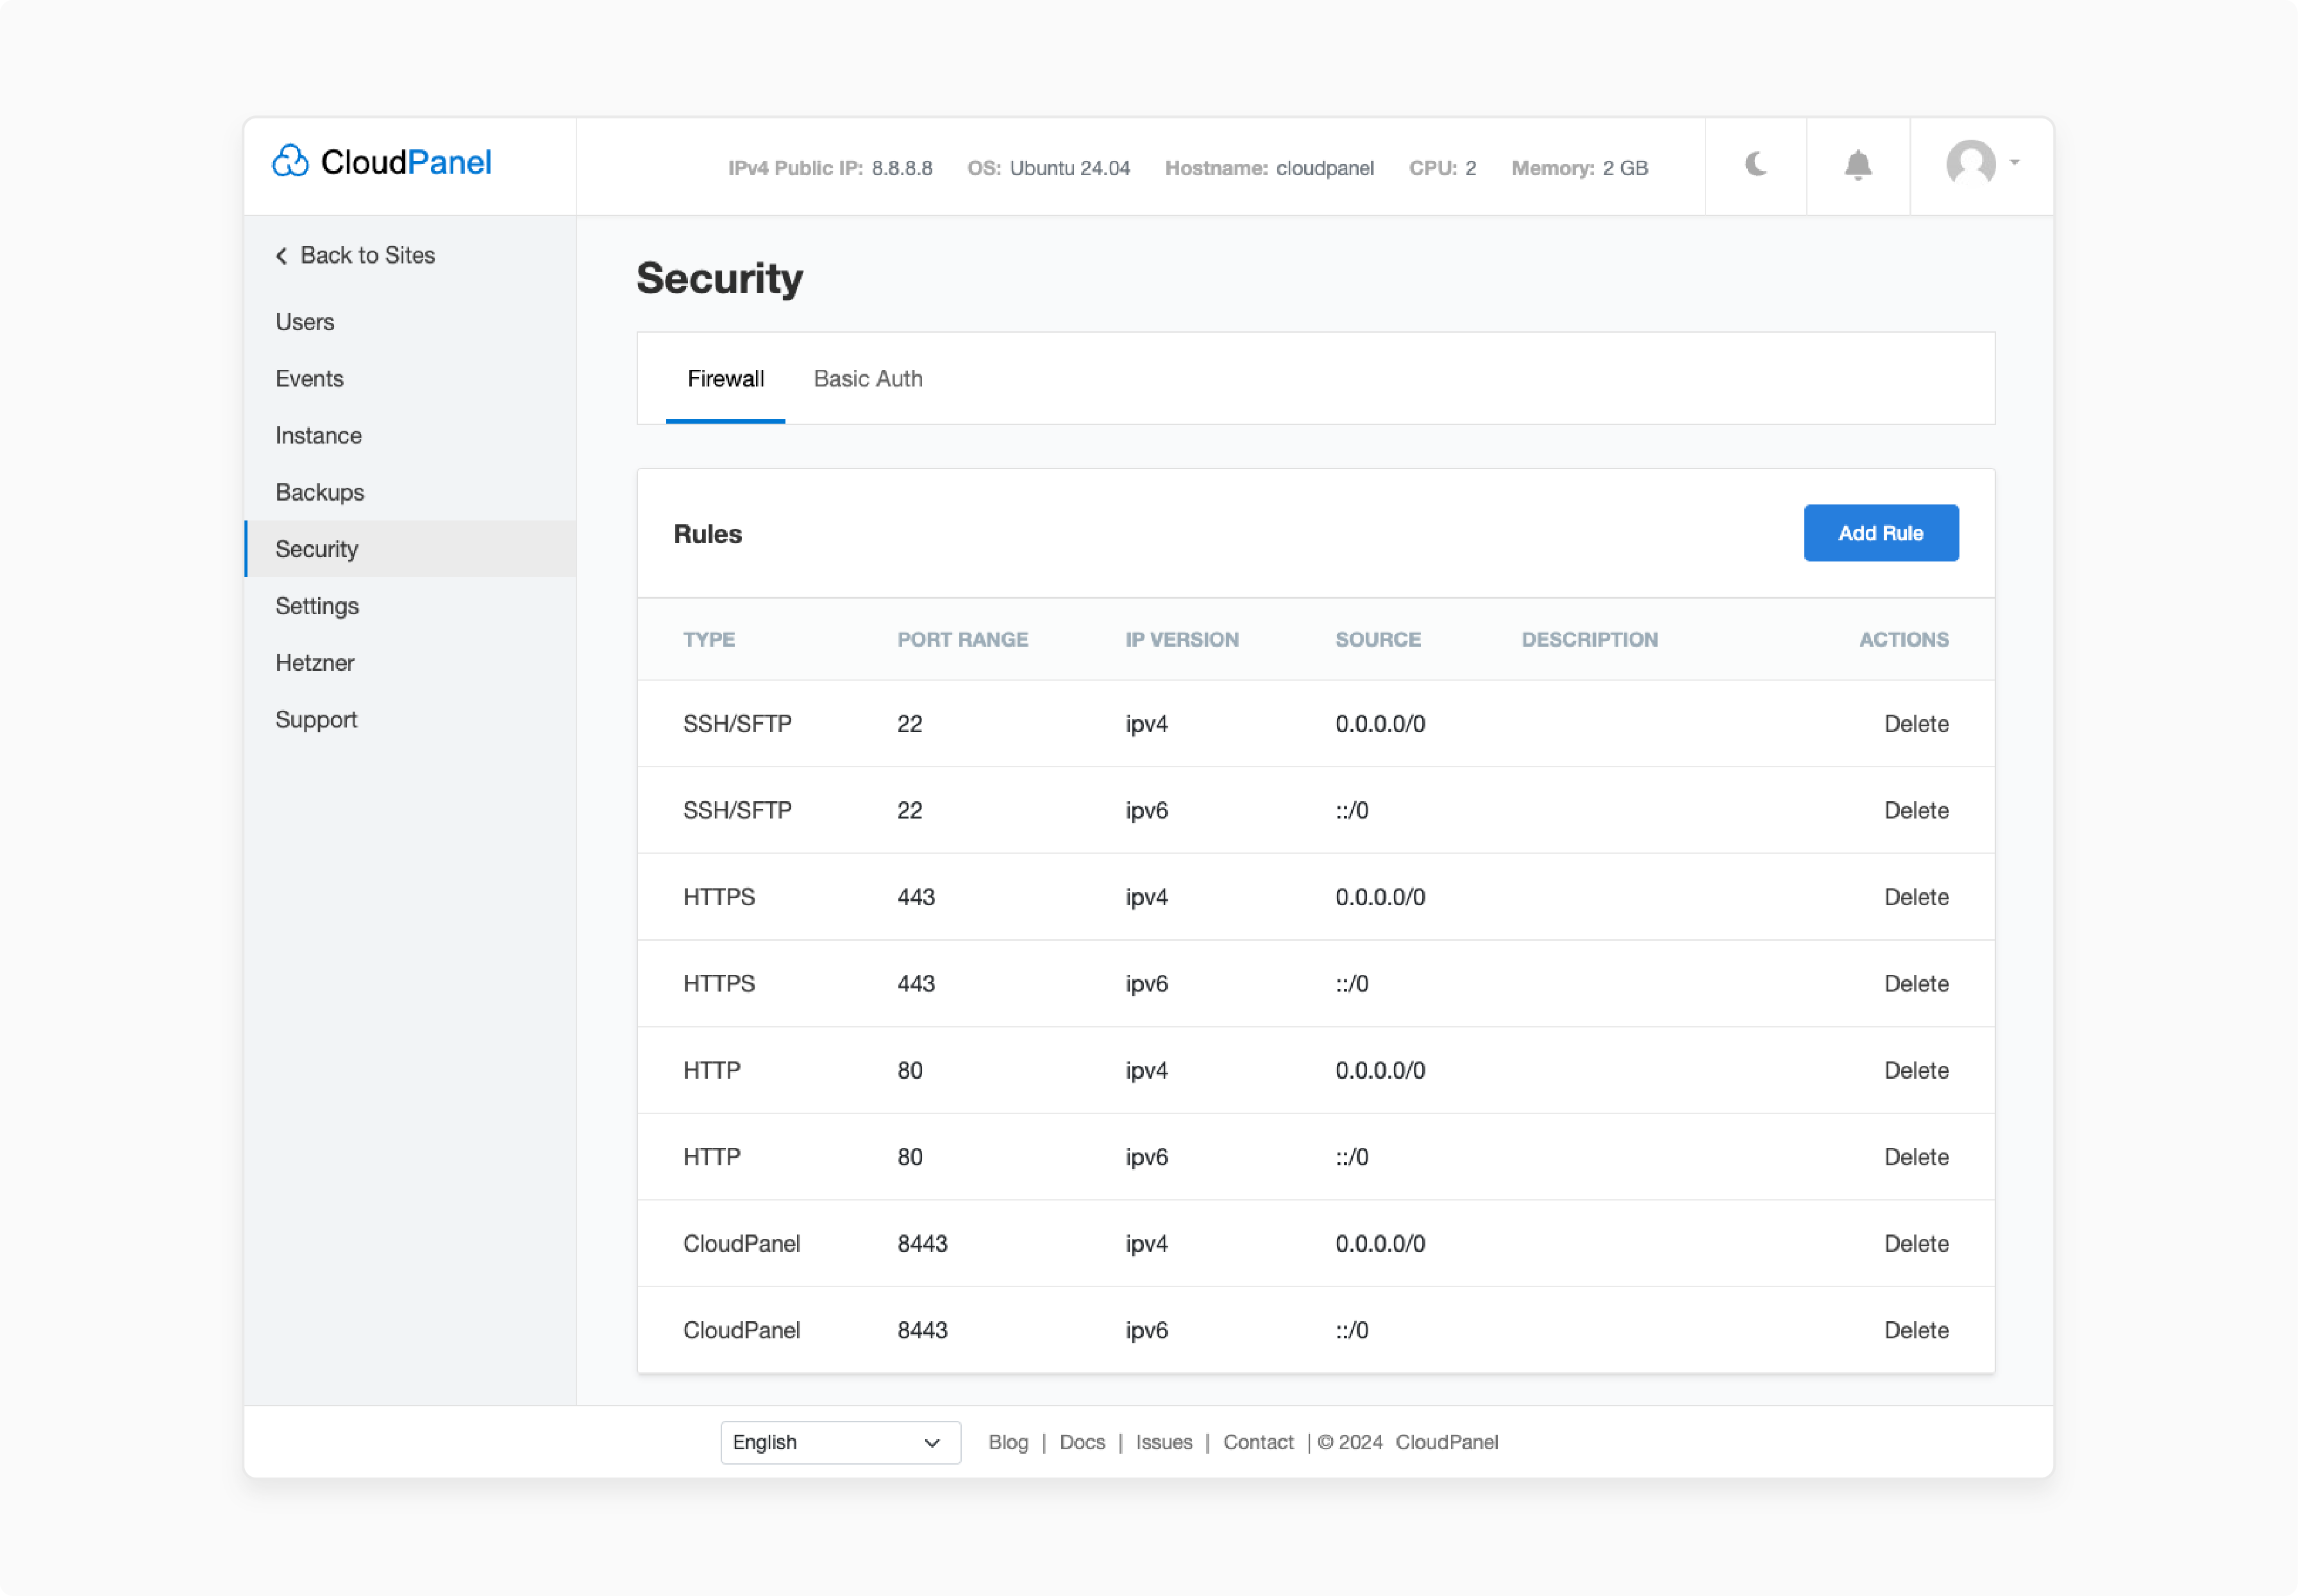Click the CPU: 2 text
Screen dimensions: 2298x1596
(x=1441, y=168)
